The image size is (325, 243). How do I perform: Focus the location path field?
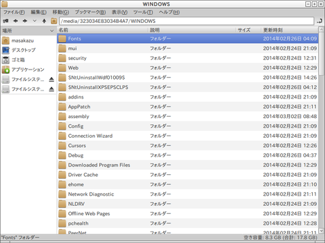(186, 21)
